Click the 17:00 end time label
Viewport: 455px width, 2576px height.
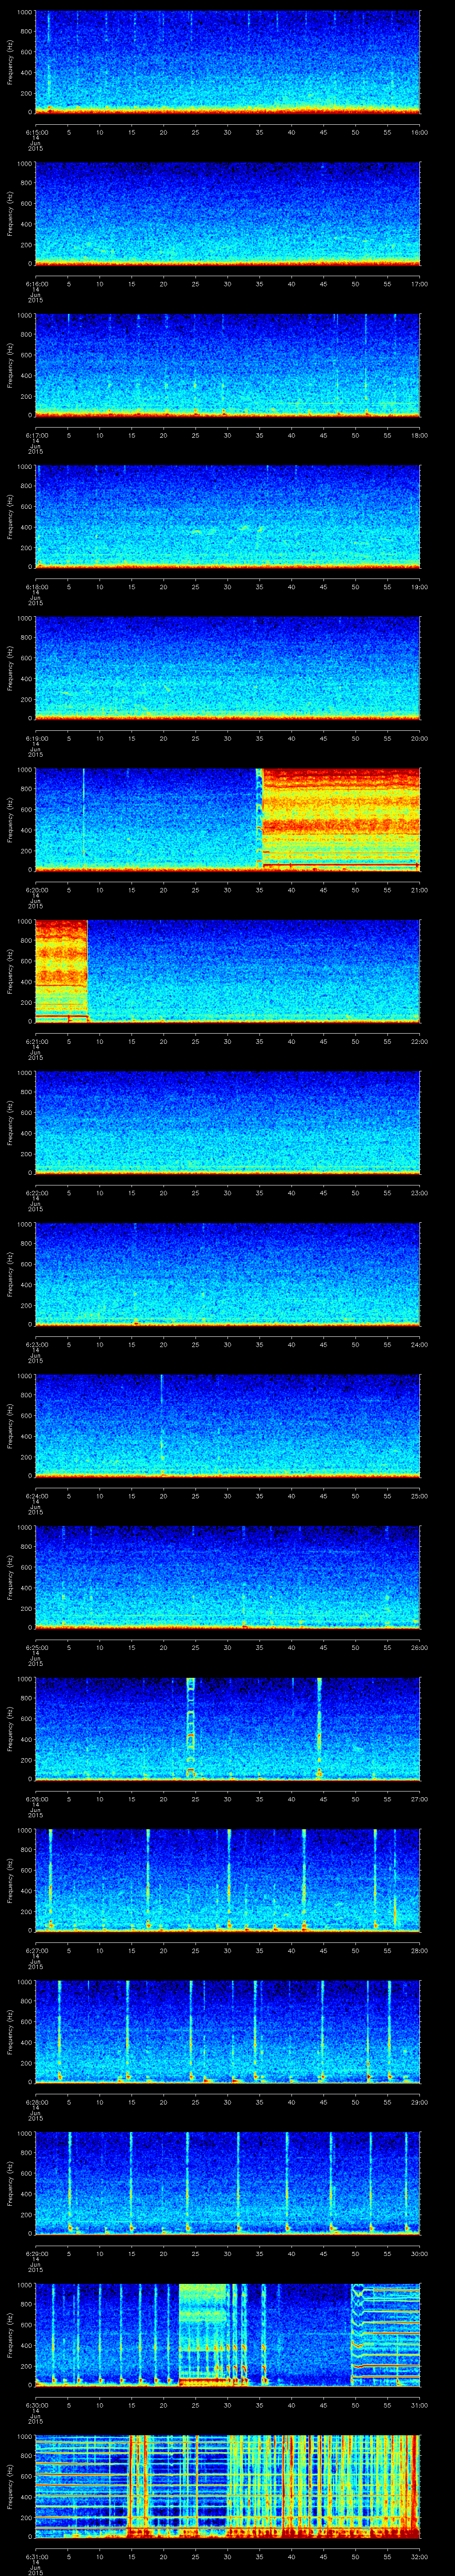pyautogui.click(x=420, y=284)
